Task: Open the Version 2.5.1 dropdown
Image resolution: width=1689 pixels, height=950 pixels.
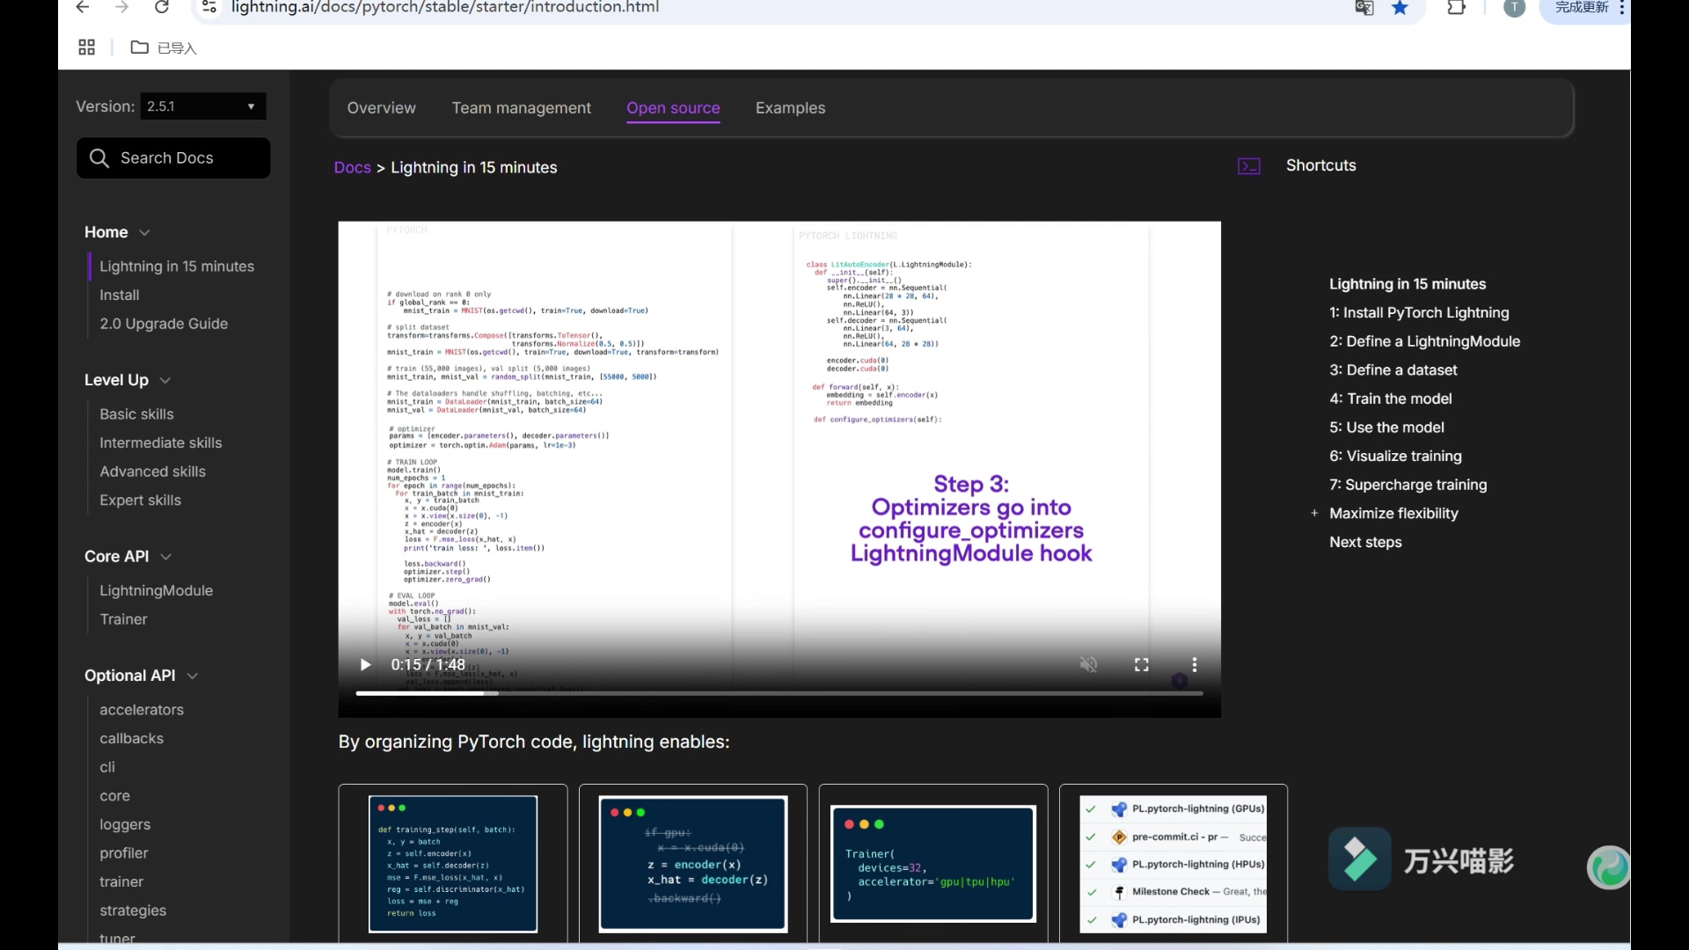Action: [x=201, y=106]
